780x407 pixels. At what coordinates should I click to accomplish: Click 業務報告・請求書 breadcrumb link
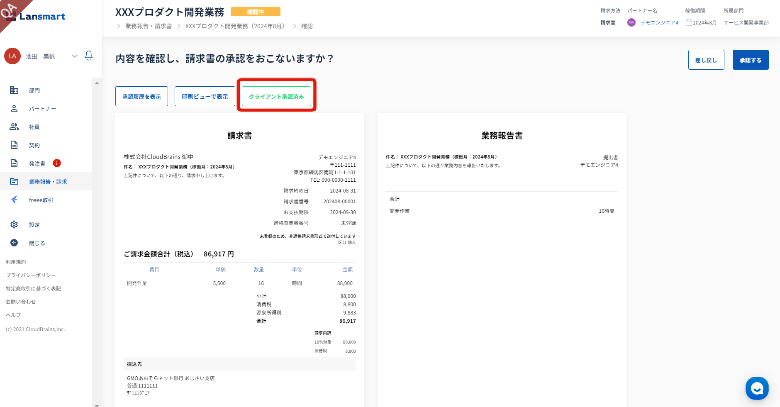click(149, 26)
